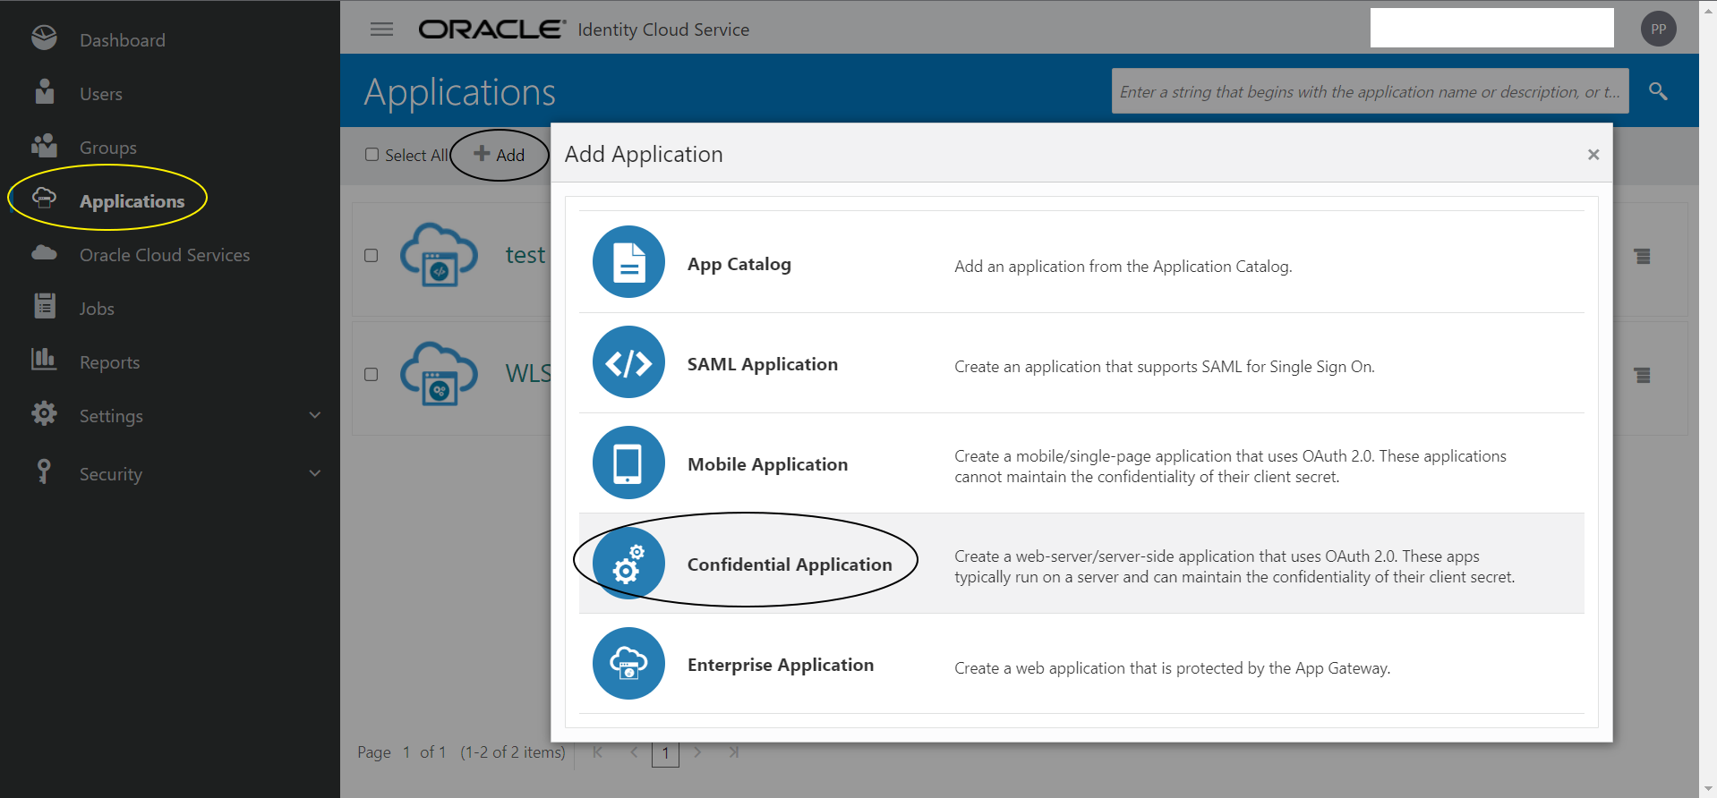Click the Mobile Application tablet icon
This screenshot has width=1717, height=798.
[x=628, y=463]
